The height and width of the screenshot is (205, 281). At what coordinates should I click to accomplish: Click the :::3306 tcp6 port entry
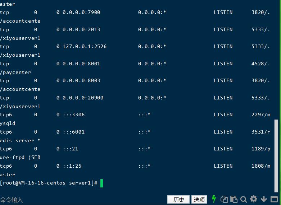tap(73, 115)
